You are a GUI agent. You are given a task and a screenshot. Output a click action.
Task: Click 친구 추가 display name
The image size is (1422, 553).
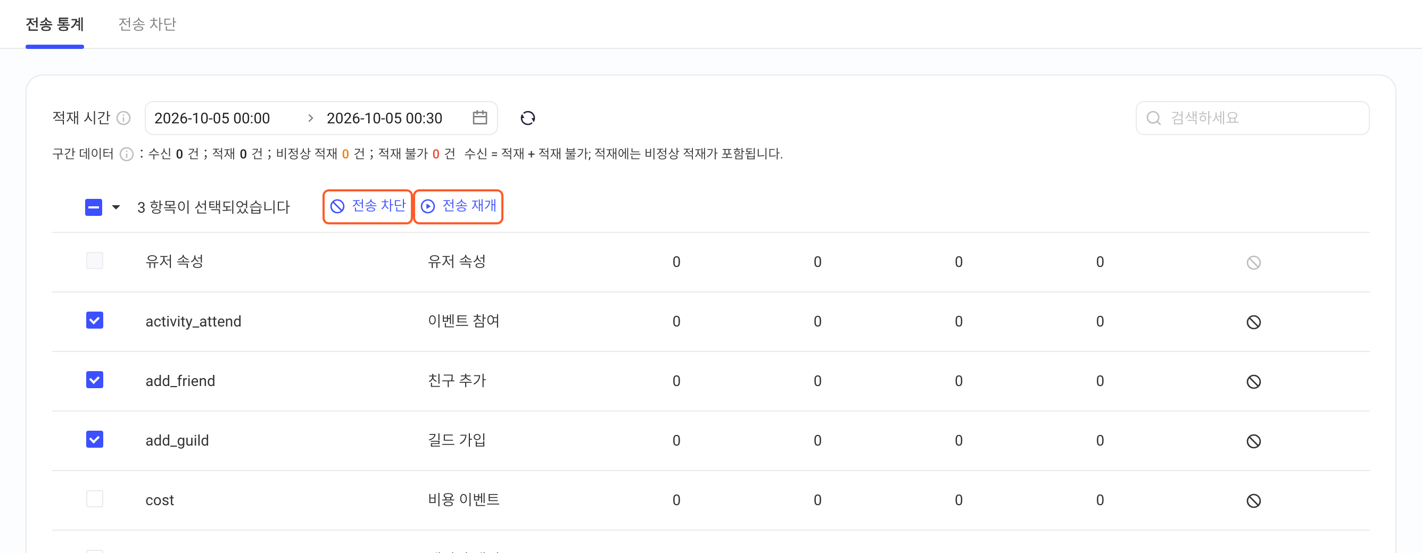click(x=457, y=380)
